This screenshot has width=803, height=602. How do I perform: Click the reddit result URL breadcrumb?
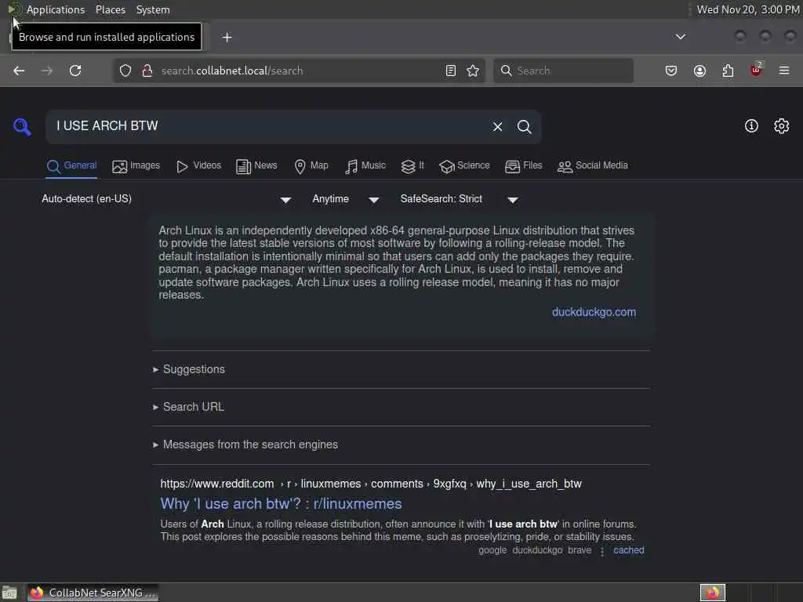[x=371, y=484]
